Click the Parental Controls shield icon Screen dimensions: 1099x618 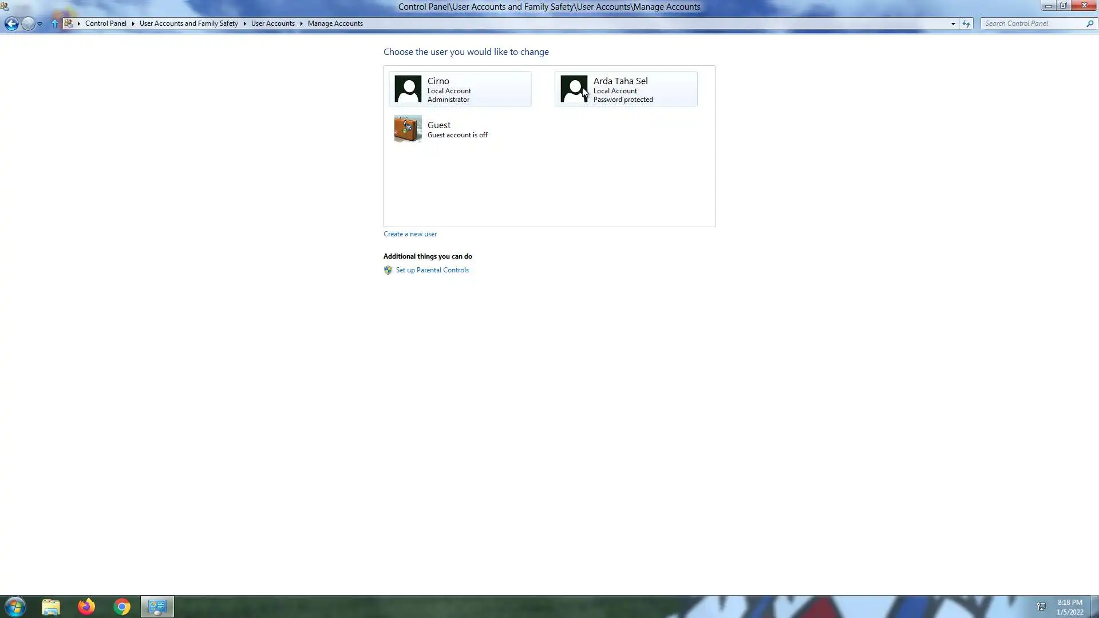[388, 270]
